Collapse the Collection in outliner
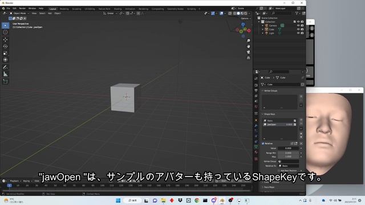Viewport: 365px width, 205px height. tap(259, 22)
